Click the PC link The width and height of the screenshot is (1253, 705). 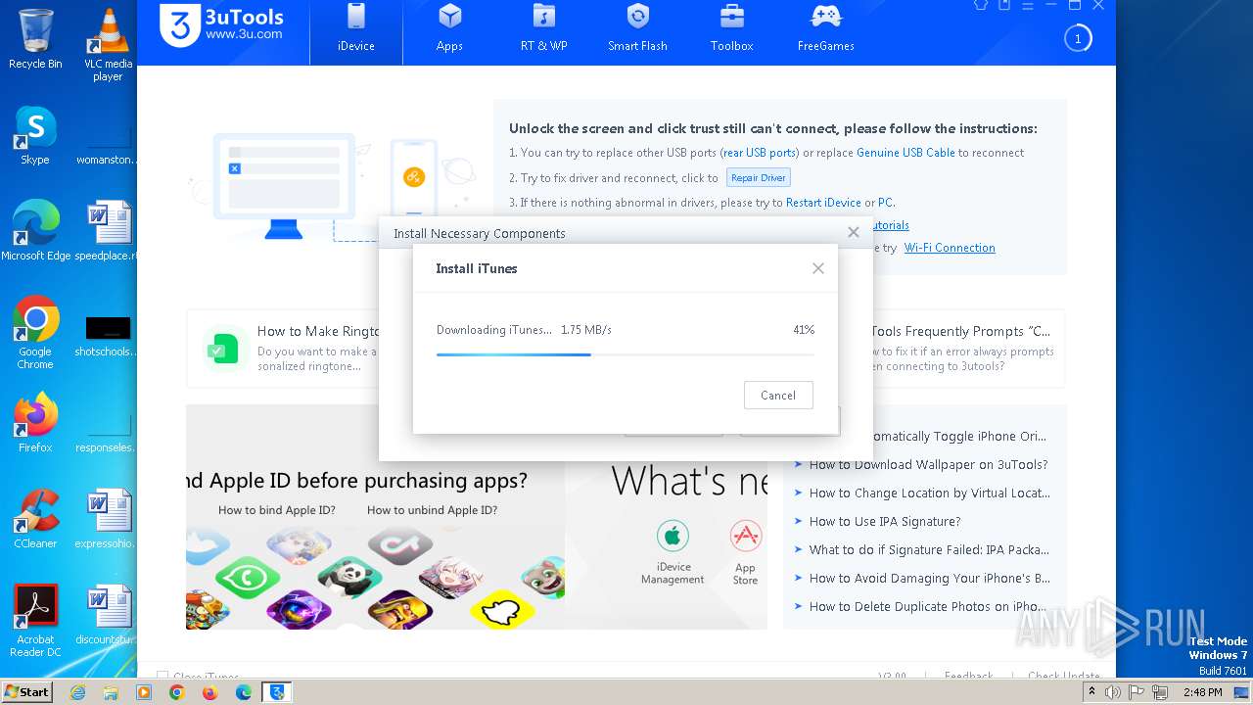point(885,203)
